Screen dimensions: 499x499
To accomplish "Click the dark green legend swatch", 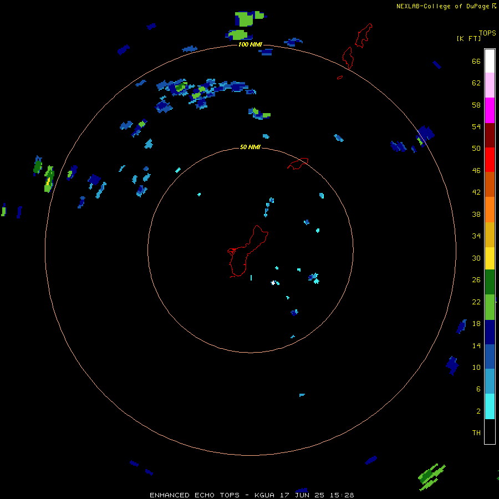I will pyautogui.click(x=490, y=282).
